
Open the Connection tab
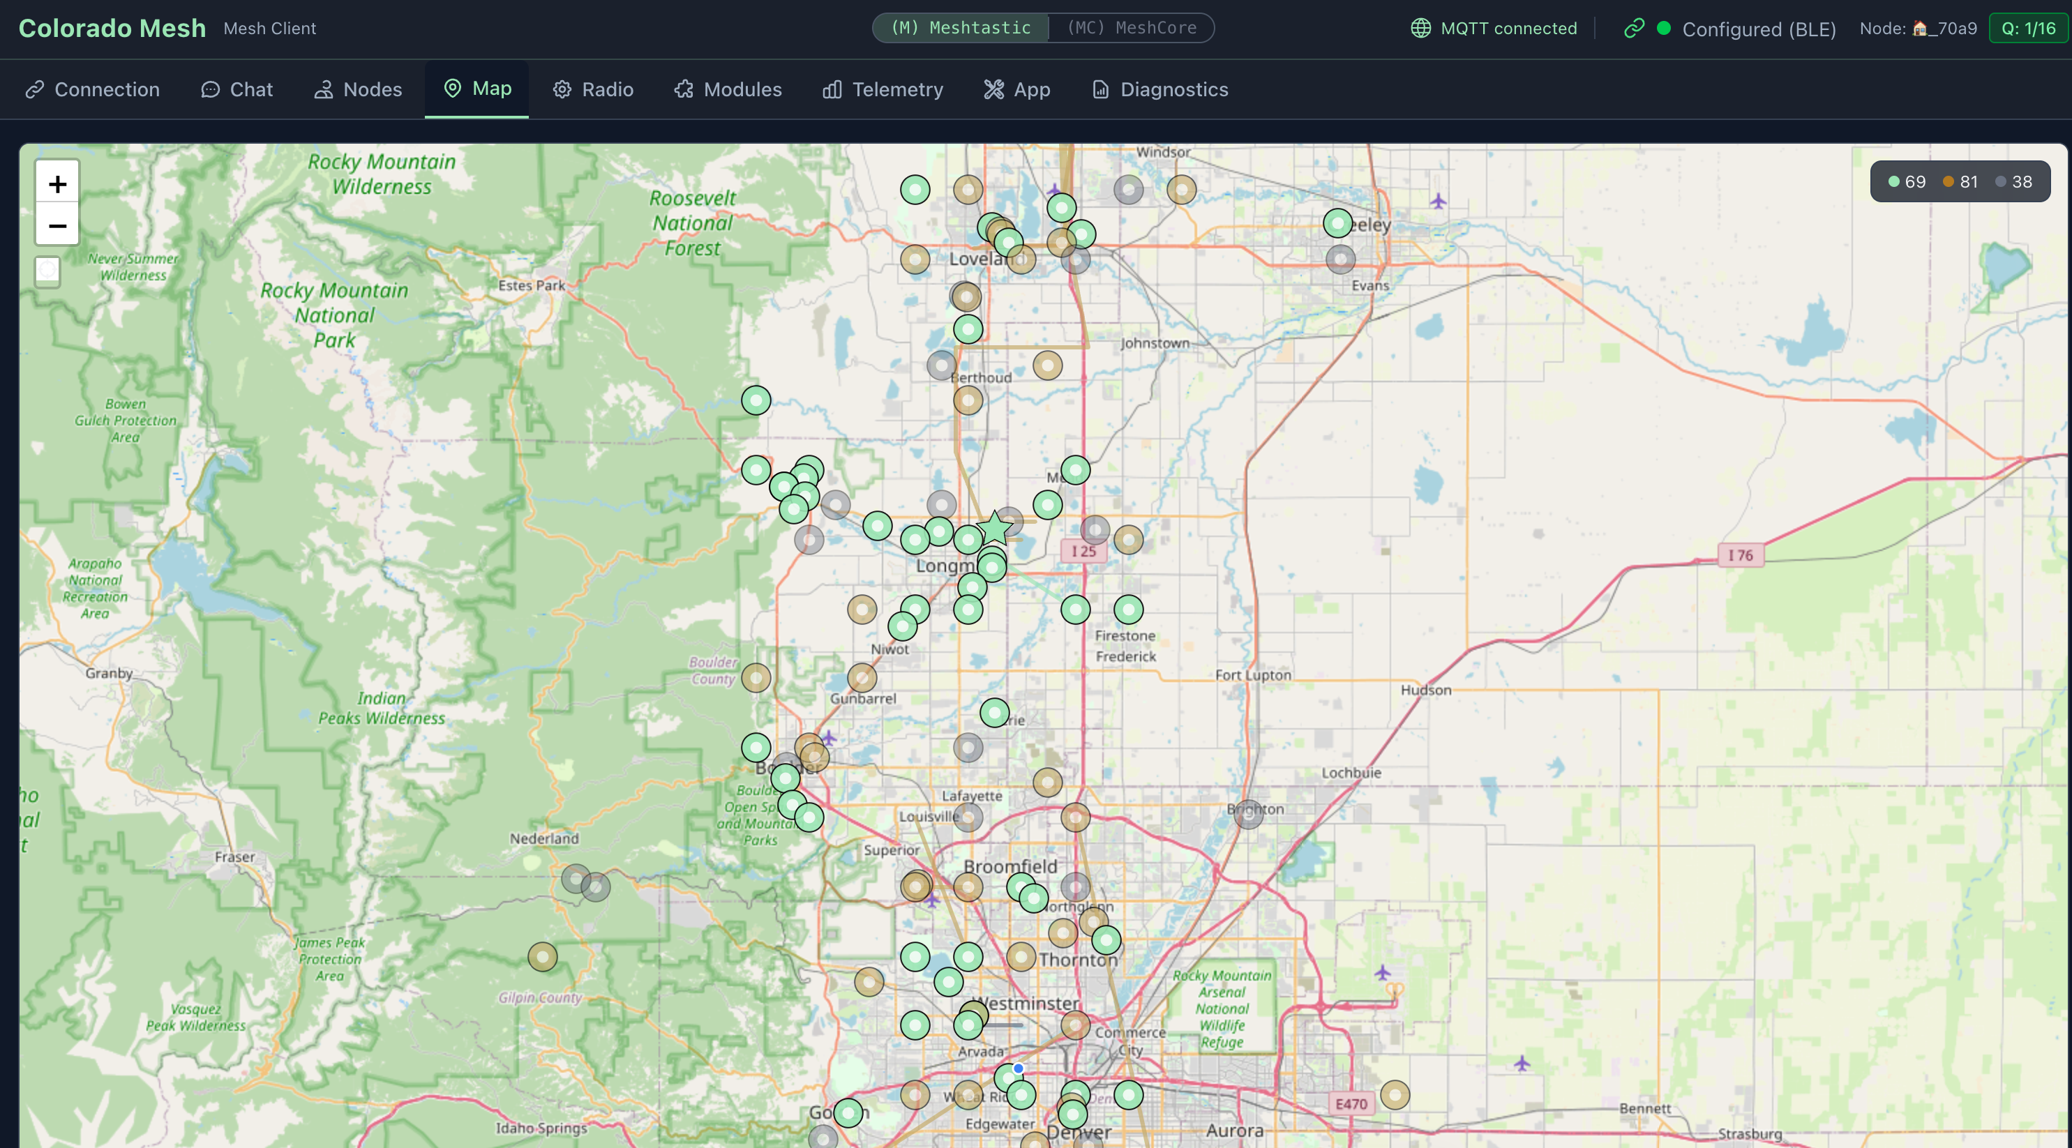(93, 89)
